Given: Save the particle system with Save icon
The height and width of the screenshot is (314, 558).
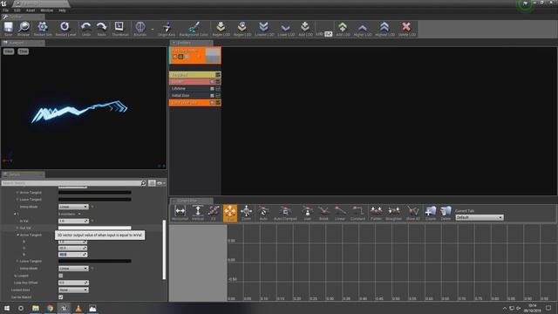Looking at the screenshot, I should [x=9, y=29].
